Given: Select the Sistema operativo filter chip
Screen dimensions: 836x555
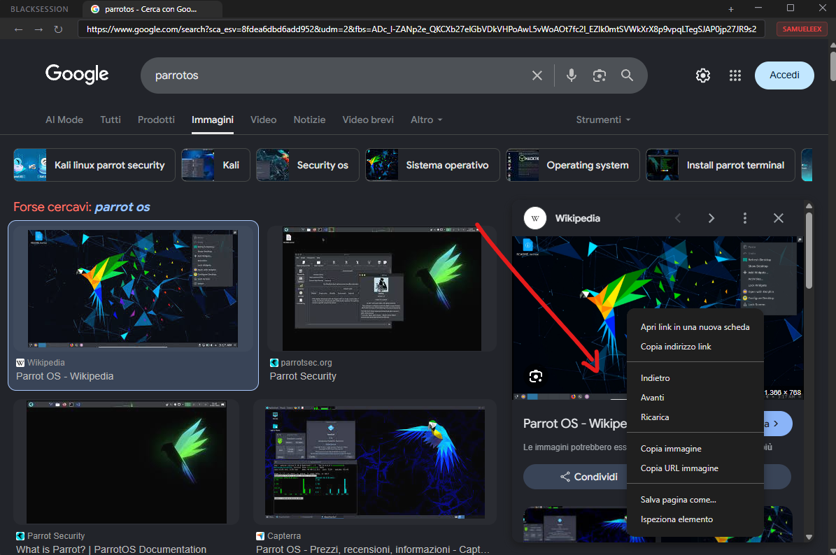Looking at the screenshot, I should coord(432,165).
